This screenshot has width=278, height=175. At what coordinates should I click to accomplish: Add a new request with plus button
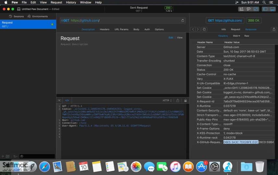click(x=3, y=157)
